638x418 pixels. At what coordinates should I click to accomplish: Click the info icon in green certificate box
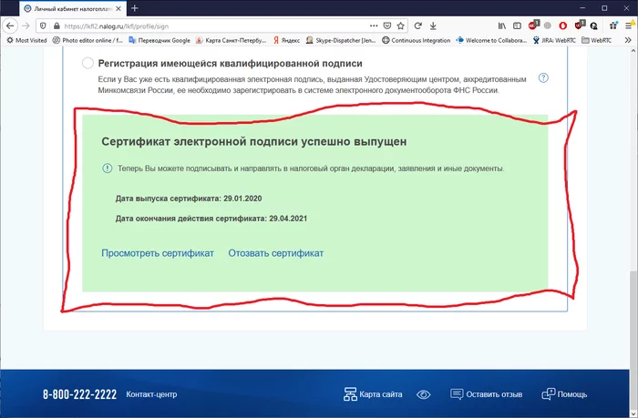click(108, 168)
